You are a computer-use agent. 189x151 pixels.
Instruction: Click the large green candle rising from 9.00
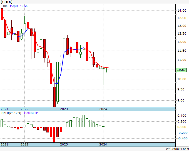58,82
